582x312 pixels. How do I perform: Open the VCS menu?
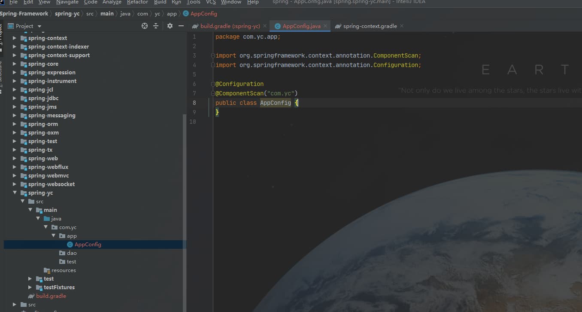click(211, 2)
